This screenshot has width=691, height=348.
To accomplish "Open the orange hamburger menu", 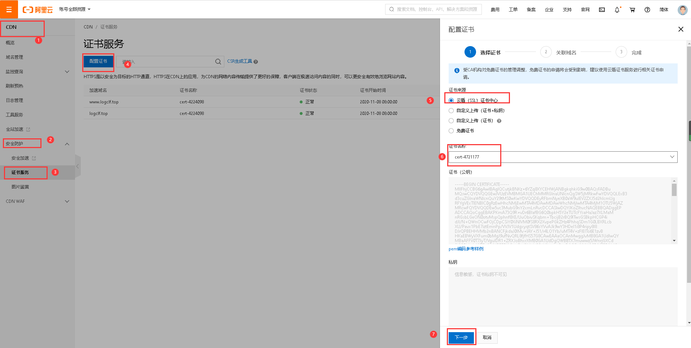I will pos(9,9).
